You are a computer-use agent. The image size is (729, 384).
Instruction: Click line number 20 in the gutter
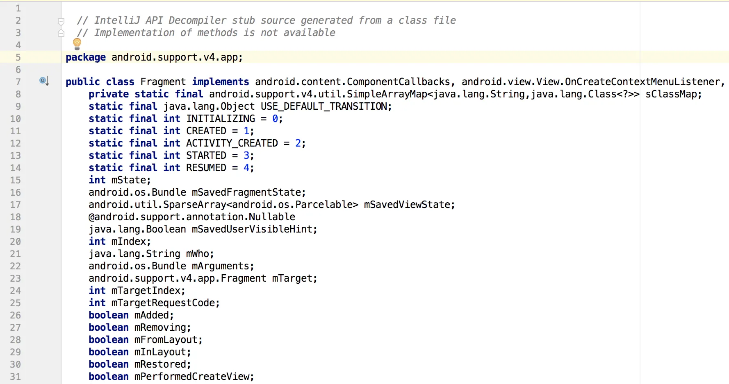click(x=16, y=242)
